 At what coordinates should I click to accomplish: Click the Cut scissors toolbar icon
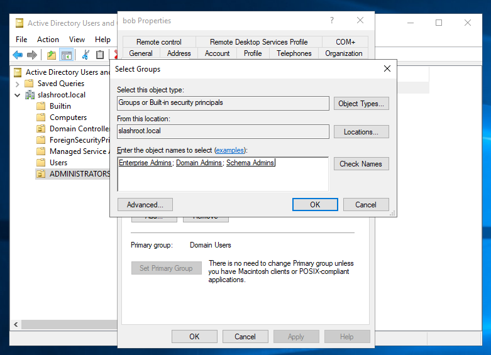(86, 55)
